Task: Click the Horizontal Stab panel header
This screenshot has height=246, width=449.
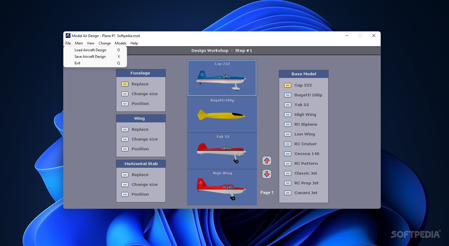Action: [x=141, y=164]
